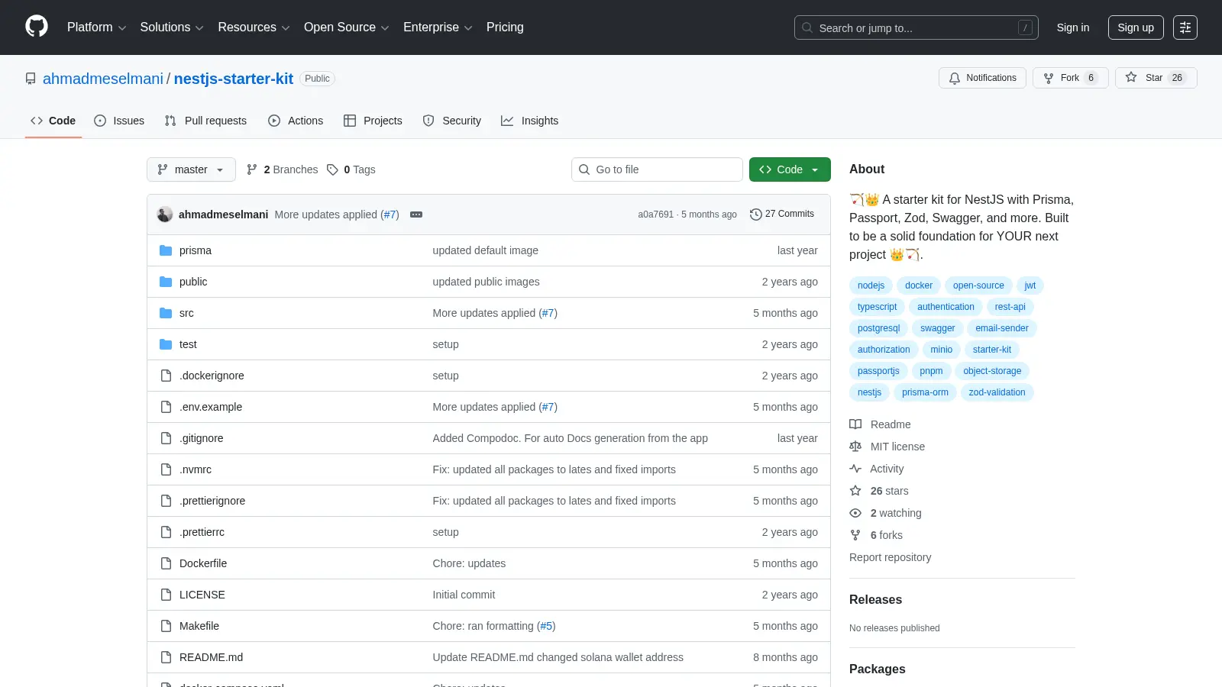
Task: Open the Solutions menu
Action: pyautogui.click(x=172, y=27)
